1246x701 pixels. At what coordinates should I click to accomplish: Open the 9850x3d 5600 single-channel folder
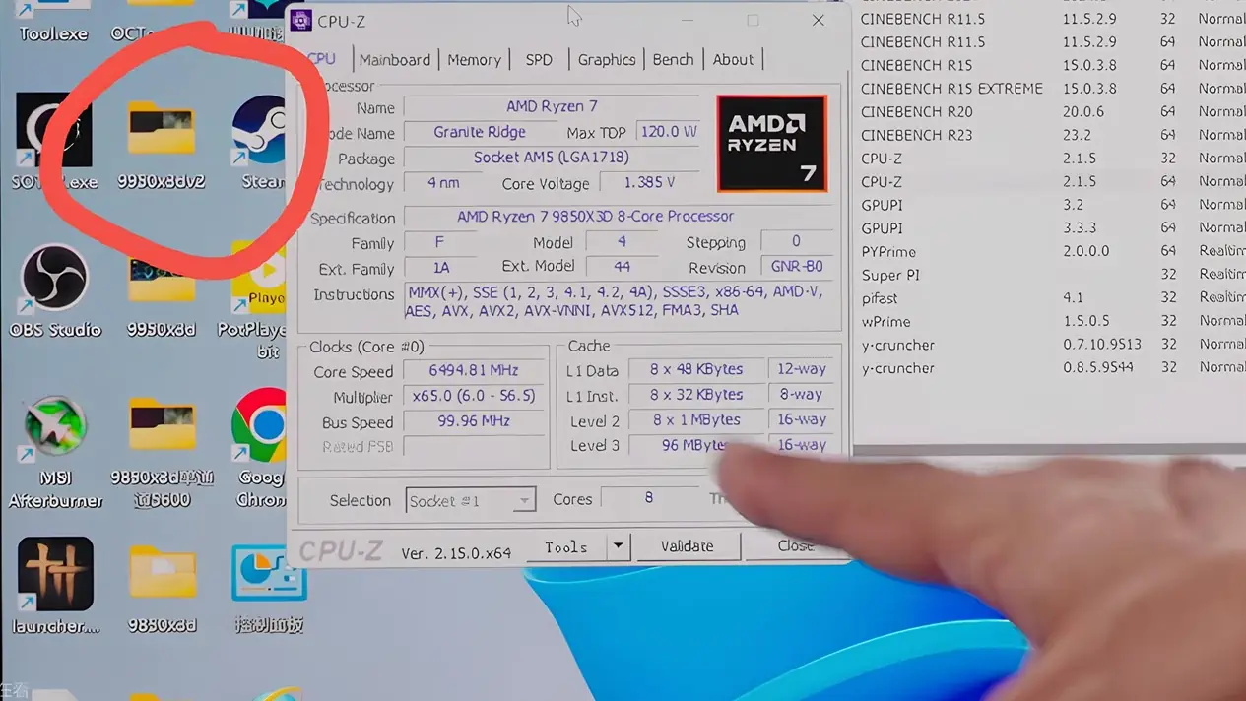pos(162,452)
